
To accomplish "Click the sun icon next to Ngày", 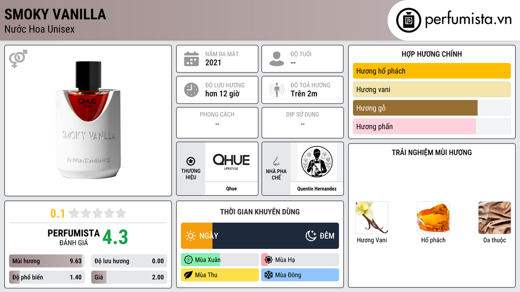I will click(190, 236).
